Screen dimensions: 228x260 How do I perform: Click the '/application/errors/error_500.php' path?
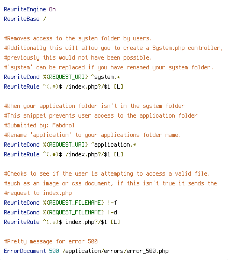pos(116,251)
